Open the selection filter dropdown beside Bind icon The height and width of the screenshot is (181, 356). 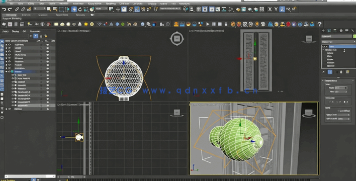point(40,9)
